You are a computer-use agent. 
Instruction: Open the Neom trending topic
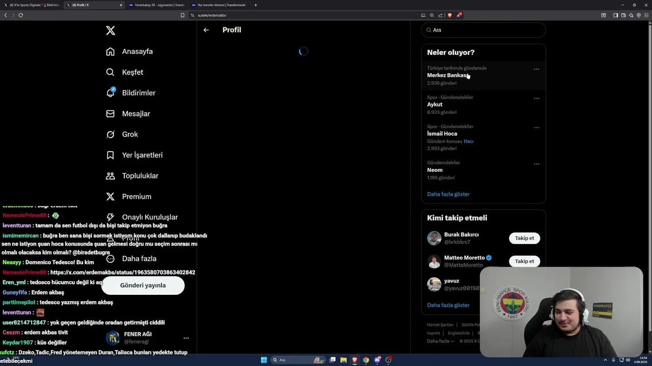[483, 170]
